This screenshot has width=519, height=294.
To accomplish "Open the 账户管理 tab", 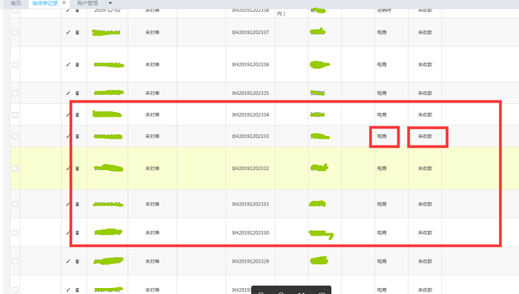I will coord(87,3).
